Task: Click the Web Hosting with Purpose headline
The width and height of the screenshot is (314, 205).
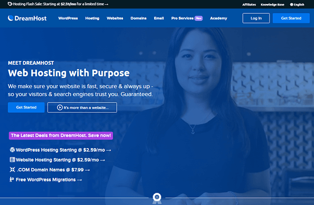Action: [69, 73]
